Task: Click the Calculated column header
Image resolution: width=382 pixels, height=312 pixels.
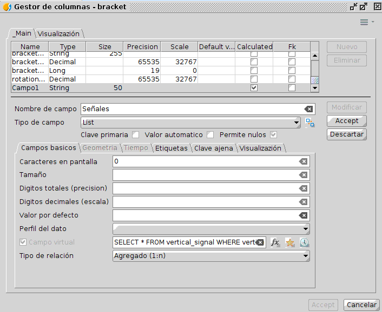Action: (x=254, y=46)
